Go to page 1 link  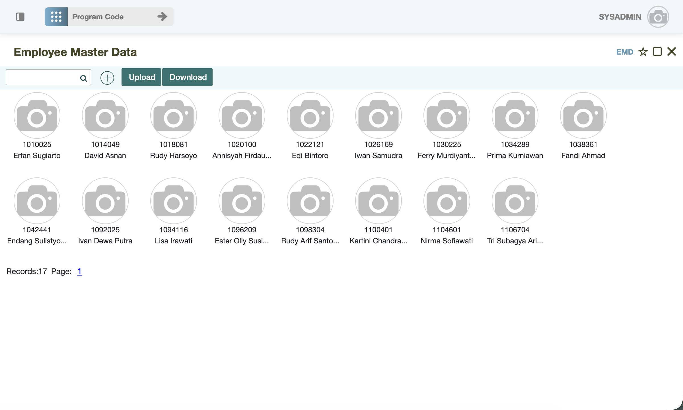(79, 271)
